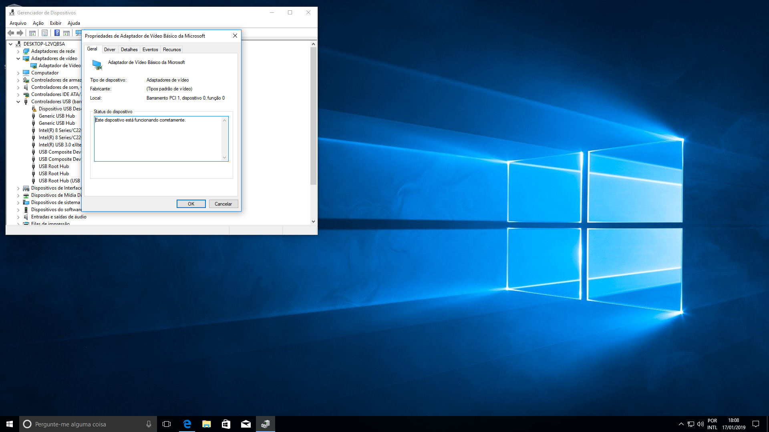The width and height of the screenshot is (769, 432).
Task: Click the Properties toolbar icon
Action: point(45,33)
